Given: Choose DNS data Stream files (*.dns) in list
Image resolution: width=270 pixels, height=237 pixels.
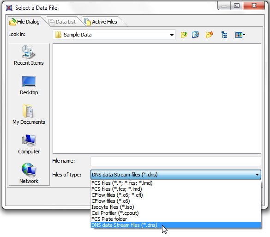Looking at the screenshot, I should (x=176, y=225).
